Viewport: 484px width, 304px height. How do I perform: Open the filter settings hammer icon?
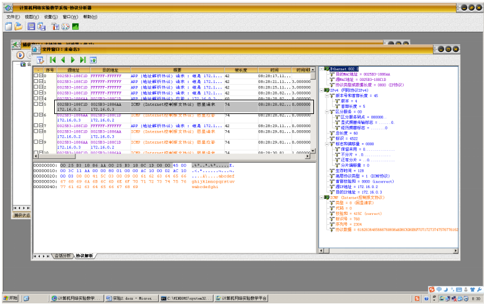click(x=55, y=27)
